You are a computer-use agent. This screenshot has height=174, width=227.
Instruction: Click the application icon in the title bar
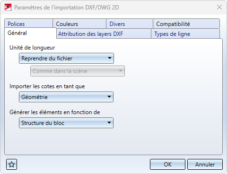point(8,7)
